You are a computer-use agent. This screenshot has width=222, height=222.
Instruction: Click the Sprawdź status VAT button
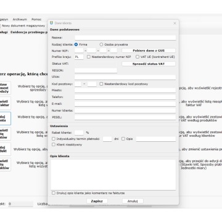tap(149, 64)
